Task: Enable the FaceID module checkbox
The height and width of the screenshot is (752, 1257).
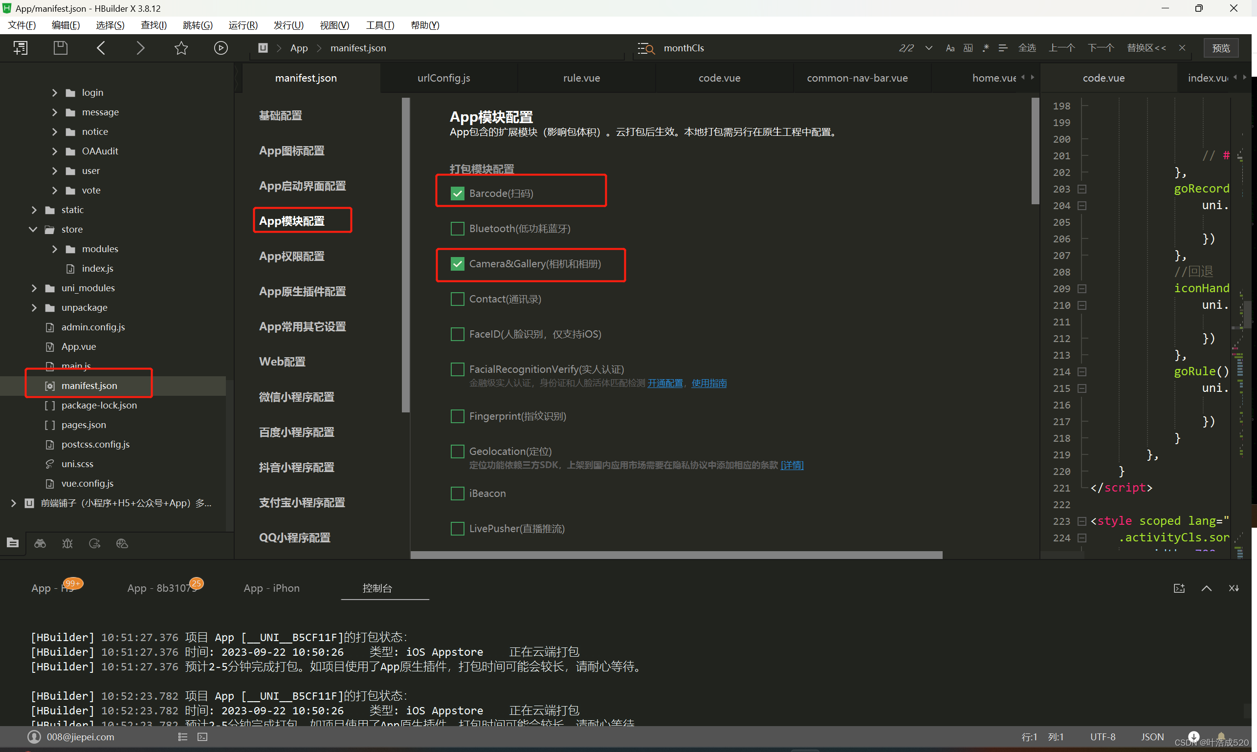Action: pos(457,334)
